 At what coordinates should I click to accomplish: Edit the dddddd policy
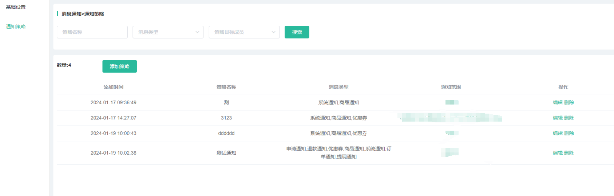pyautogui.click(x=558, y=133)
